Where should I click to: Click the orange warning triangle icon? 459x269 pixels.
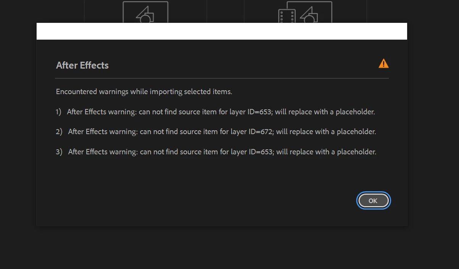[x=383, y=64]
